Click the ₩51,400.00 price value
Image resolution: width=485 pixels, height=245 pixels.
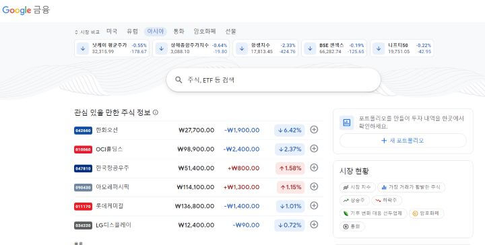(x=196, y=168)
